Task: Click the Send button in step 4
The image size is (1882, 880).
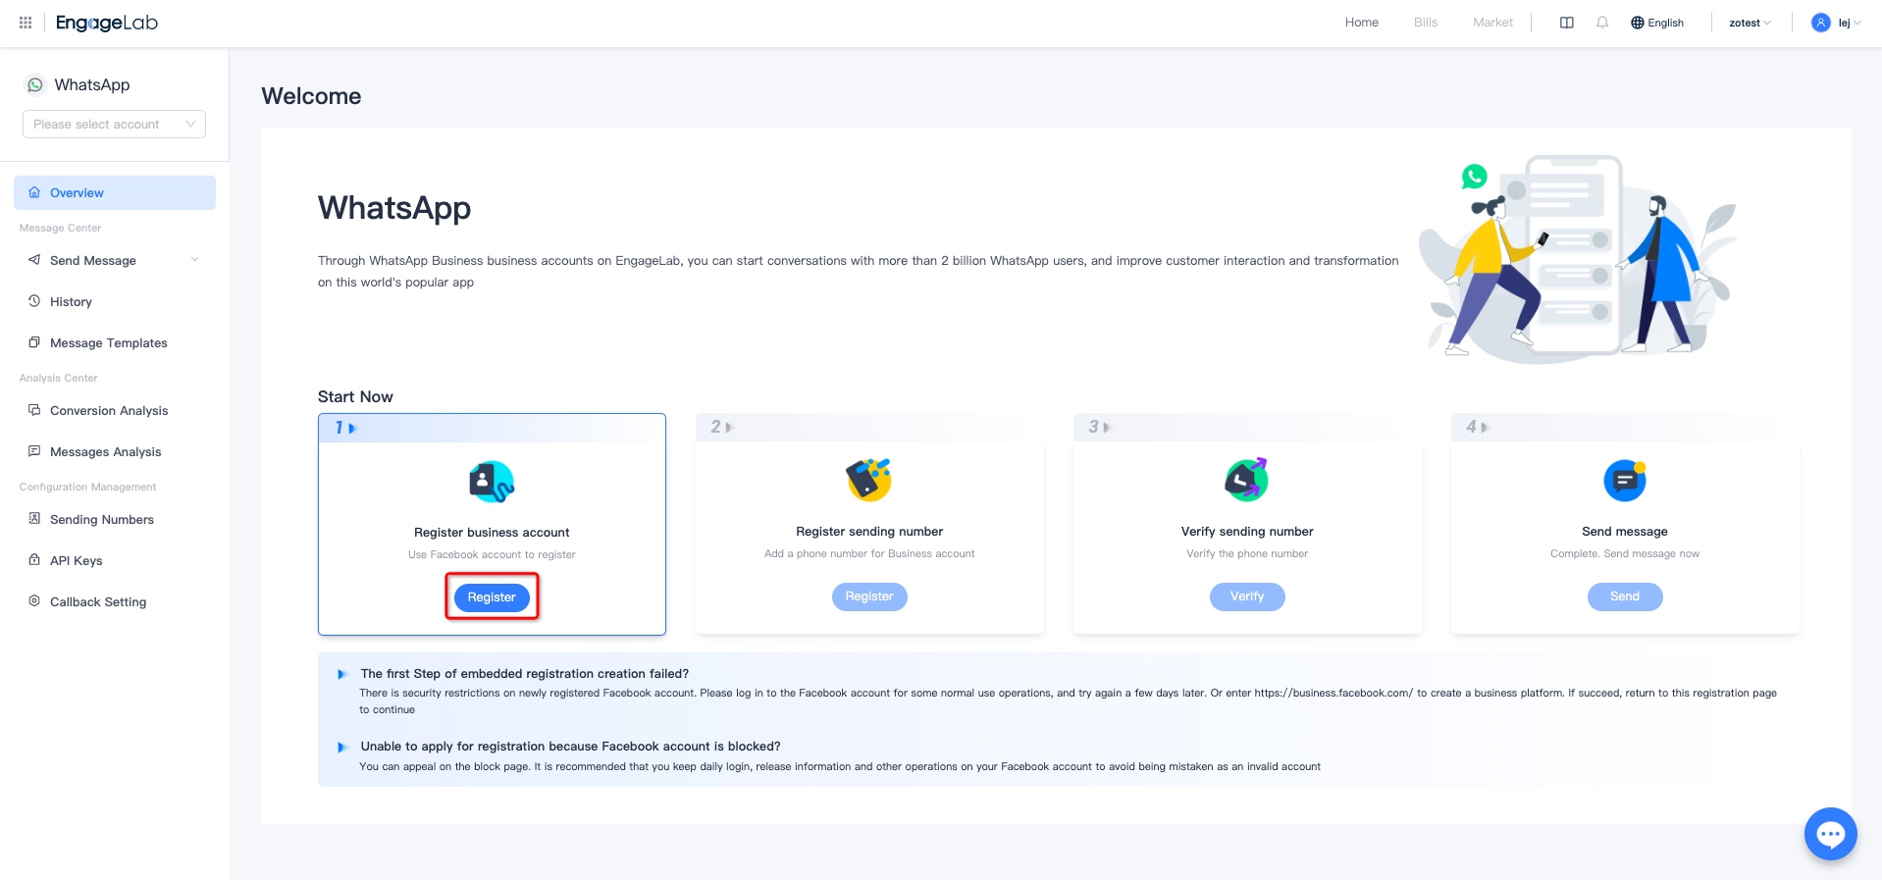Action: click(x=1625, y=596)
